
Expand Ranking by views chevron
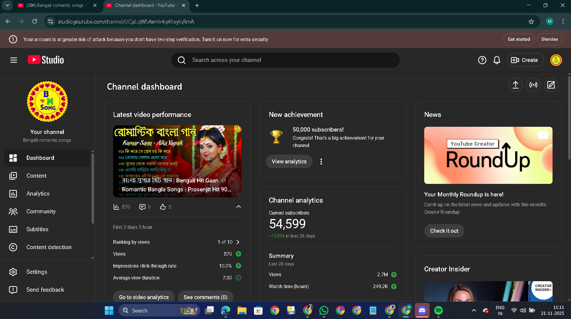coord(238,242)
